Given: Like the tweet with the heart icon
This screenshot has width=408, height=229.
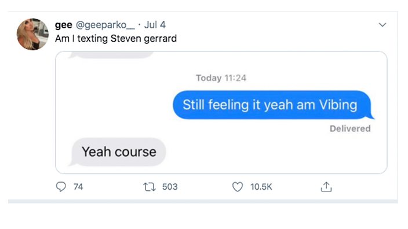Looking at the screenshot, I should tap(237, 187).
